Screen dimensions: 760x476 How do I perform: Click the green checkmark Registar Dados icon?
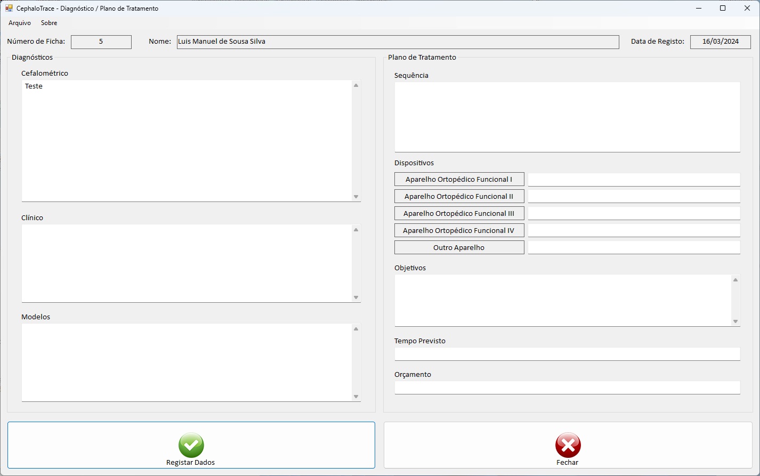coord(191,445)
